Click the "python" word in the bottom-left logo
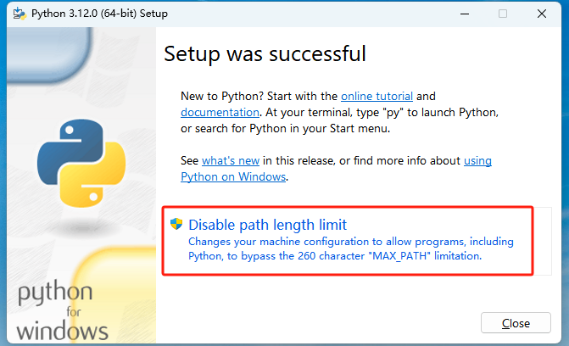Viewport: 569px width, 346px height. [55, 293]
